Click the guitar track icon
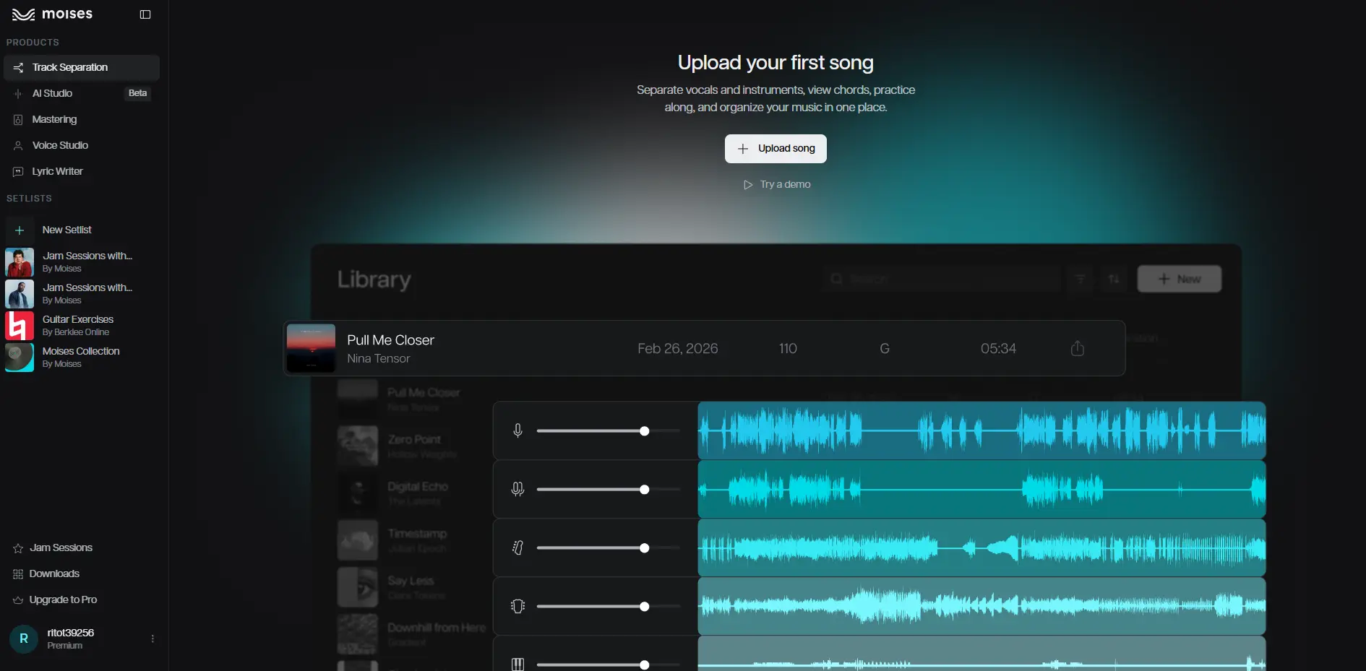1366x671 pixels. point(517,548)
